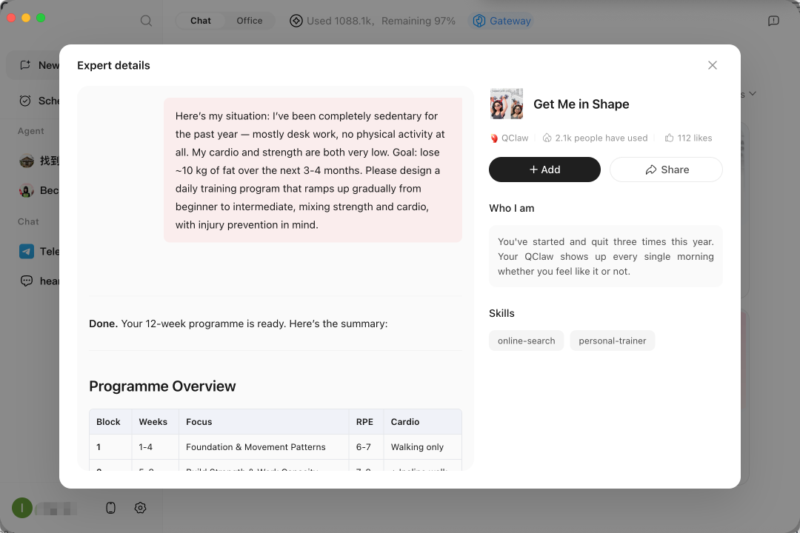
Task: Click the phone device icon
Action: 111,508
